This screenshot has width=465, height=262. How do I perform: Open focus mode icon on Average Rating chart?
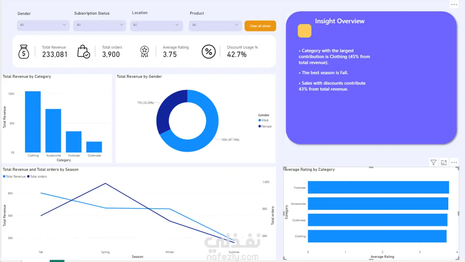click(444, 162)
